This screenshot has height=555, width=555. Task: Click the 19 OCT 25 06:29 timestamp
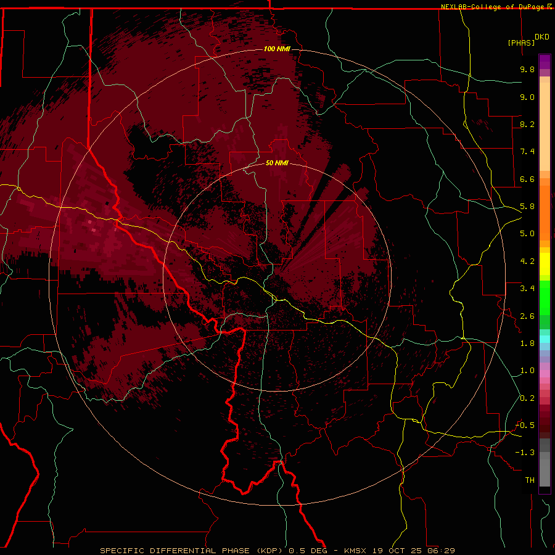point(413,551)
